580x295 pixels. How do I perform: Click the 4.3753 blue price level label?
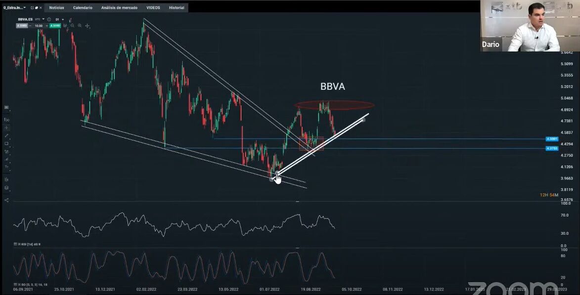[552, 148]
